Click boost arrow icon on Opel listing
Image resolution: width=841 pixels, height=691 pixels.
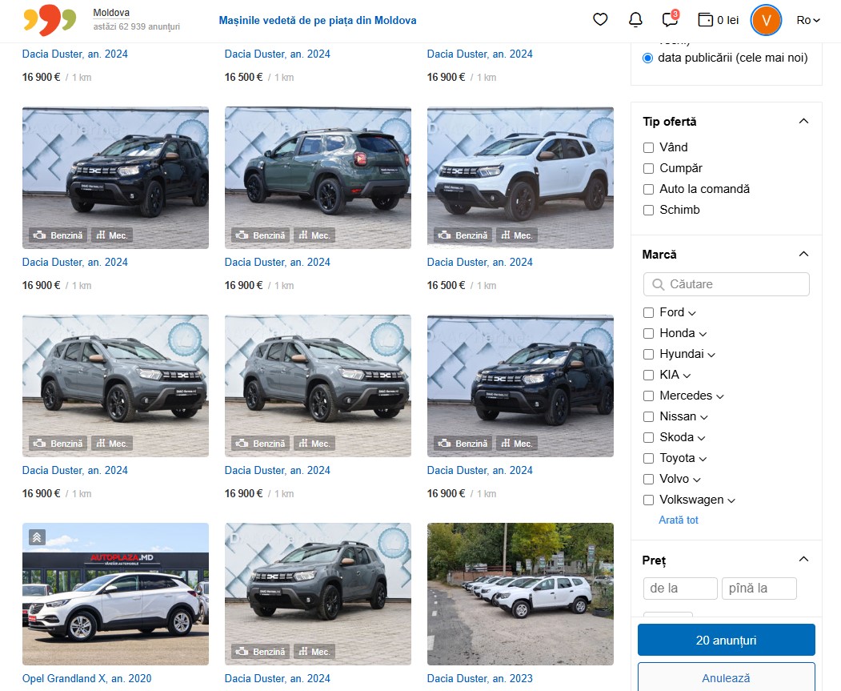(37, 537)
